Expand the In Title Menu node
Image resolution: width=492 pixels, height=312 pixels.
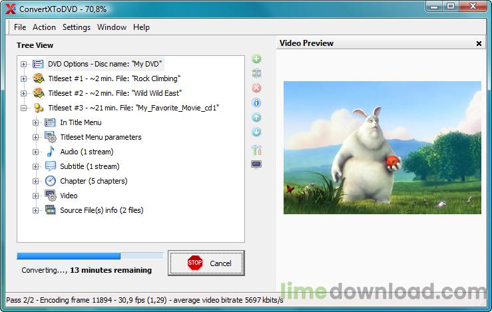coord(35,122)
